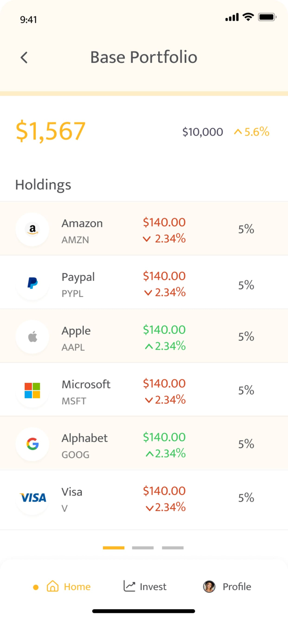
Task: Click the Microsoft logo icon
Action: [32, 390]
